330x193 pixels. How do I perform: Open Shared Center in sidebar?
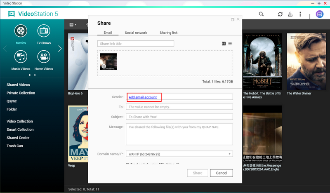(18, 138)
